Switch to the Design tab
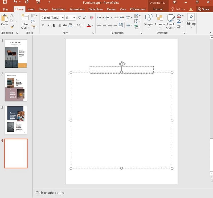This screenshot has width=213, height=198. coord(43,9)
